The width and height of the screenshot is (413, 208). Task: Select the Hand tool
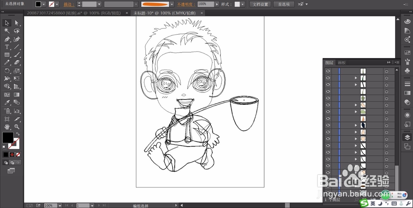pyautogui.click(x=7, y=127)
